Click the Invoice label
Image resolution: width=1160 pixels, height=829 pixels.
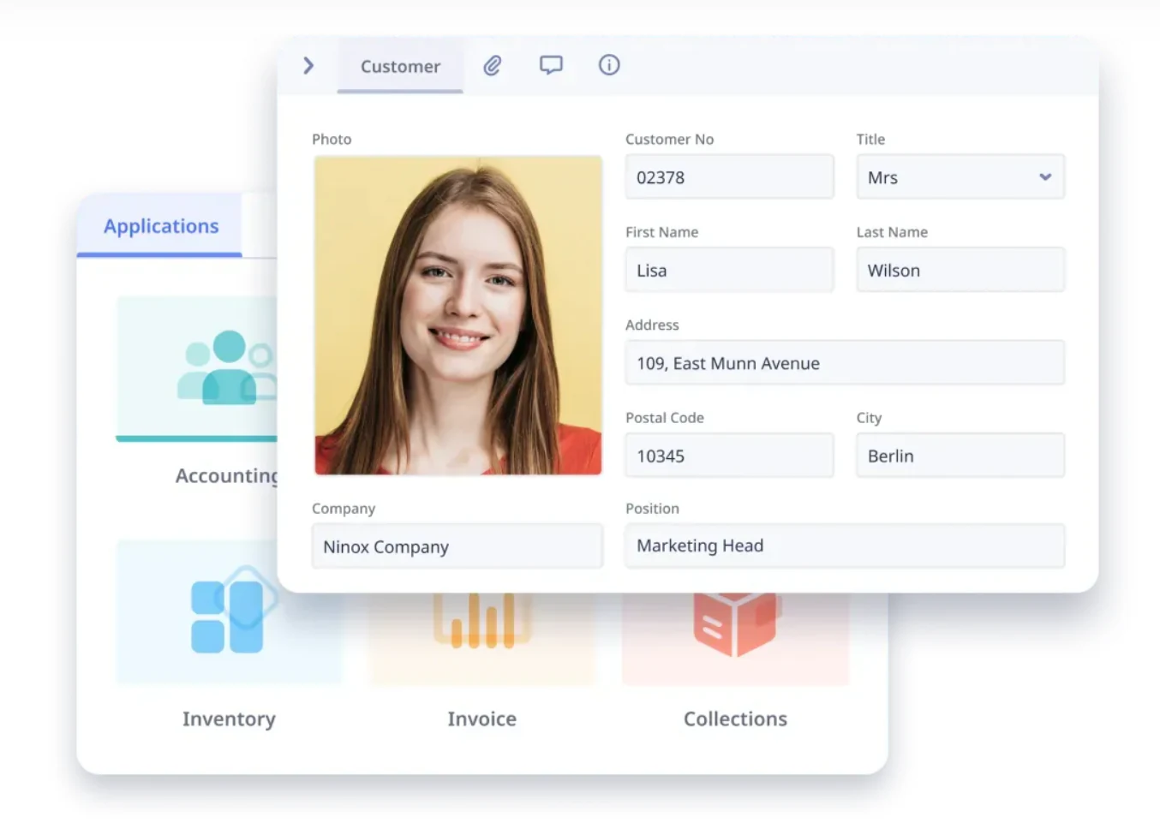tap(482, 719)
